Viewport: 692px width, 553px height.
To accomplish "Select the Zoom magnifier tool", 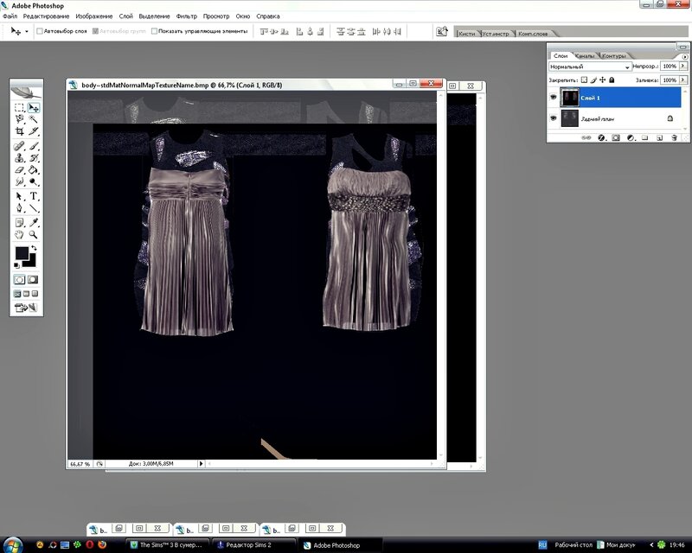I will (x=34, y=234).
